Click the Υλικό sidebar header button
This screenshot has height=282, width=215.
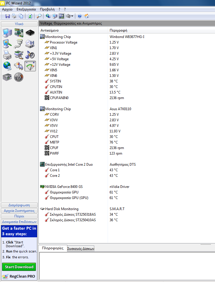pyautogui.click(x=19, y=24)
